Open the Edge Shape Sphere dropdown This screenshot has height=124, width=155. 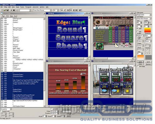click(x=143, y=46)
